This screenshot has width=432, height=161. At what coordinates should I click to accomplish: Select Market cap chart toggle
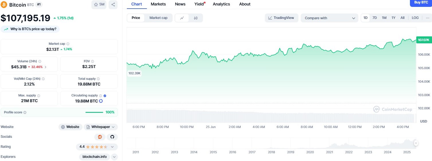click(x=158, y=18)
